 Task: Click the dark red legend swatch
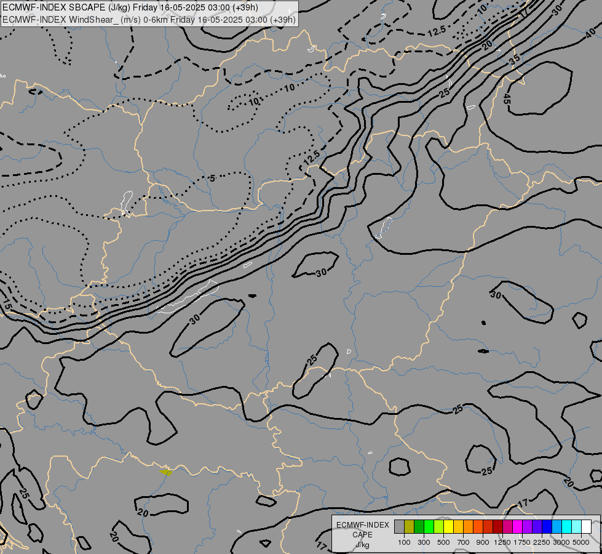tap(497, 526)
